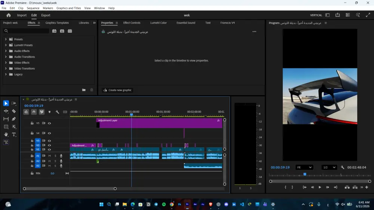374x210 pixels.
Task: Click the YUV Effects filter icon
Action: (70, 31)
